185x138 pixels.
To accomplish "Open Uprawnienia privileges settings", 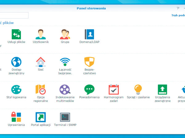I will pyautogui.click(x=16, y=117).
